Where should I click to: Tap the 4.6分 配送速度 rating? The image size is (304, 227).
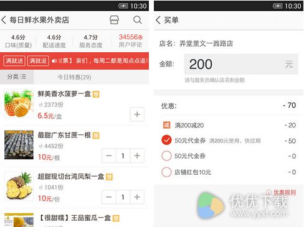click(54, 41)
